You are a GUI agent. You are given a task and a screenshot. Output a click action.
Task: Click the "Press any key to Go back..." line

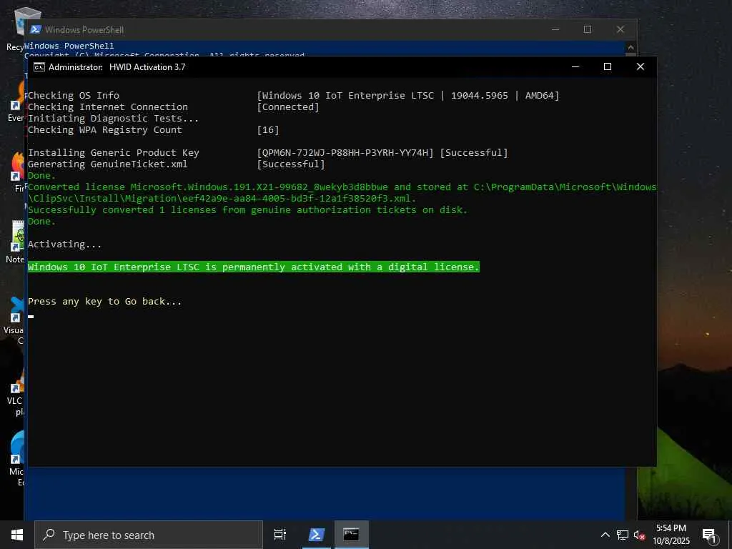click(x=104, y=302)
